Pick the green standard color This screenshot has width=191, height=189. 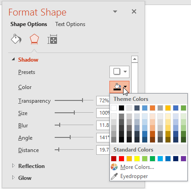152,158
